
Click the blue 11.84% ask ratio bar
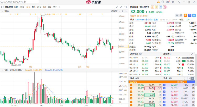pyautogui.click(x=191, y=82)
